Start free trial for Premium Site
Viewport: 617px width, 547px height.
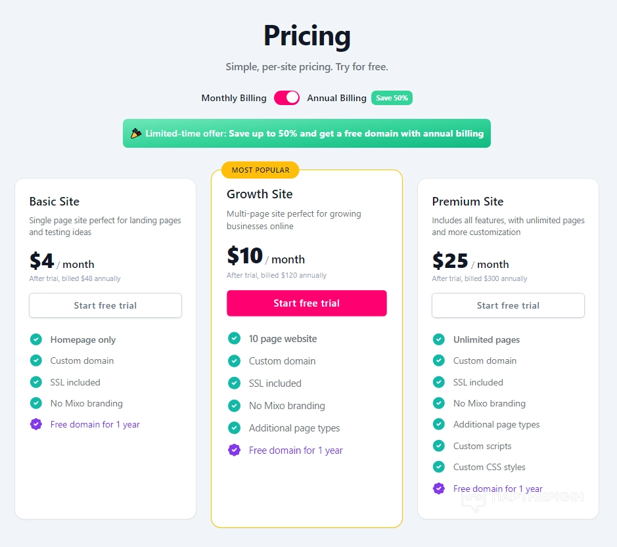pos(508,305)
